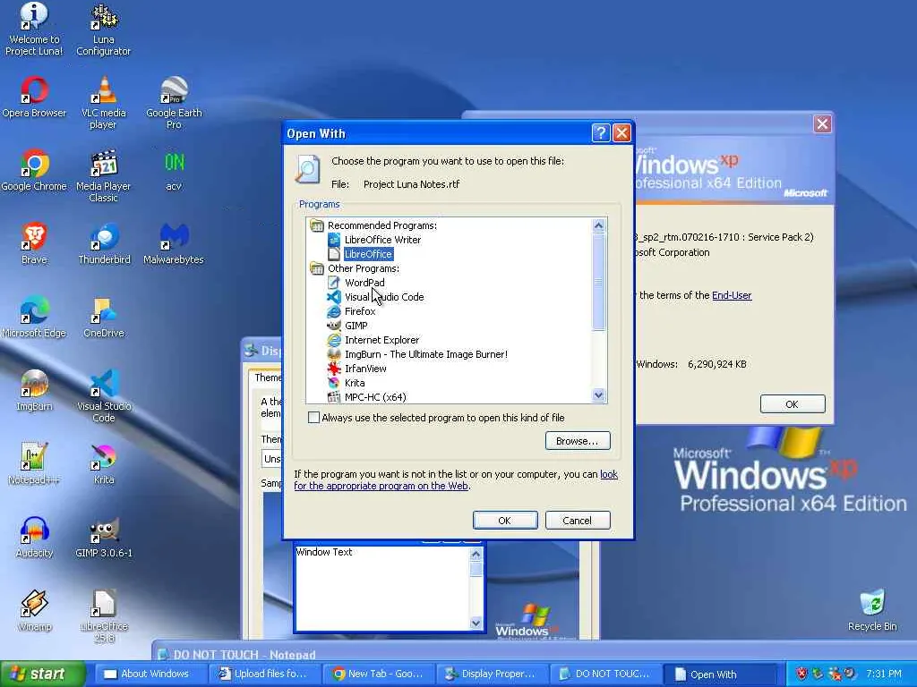Open Media Player Classic desktop icon
The image size is (917, 687).
point(104,176)
